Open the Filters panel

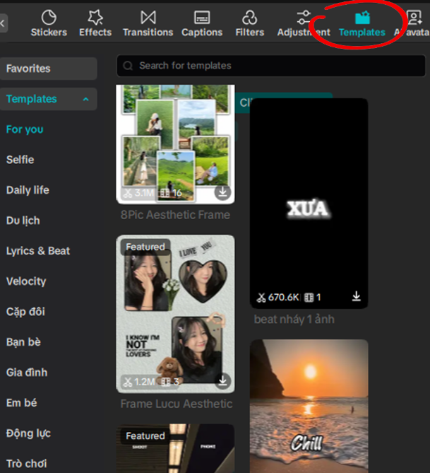[x=250, y=23]
